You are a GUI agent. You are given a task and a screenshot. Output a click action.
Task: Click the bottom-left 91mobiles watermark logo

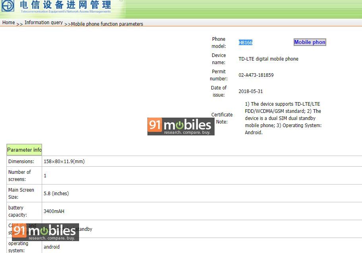coord(45,232)
